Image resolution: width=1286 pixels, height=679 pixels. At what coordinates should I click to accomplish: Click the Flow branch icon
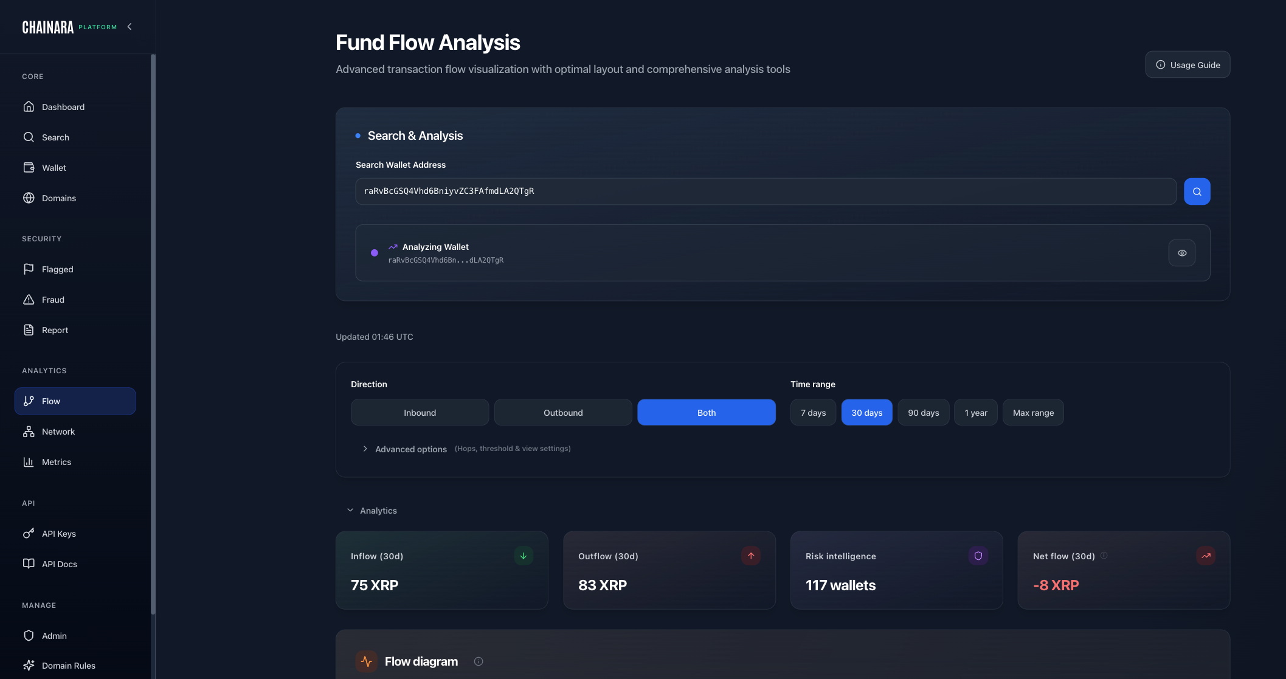point(29,401)
